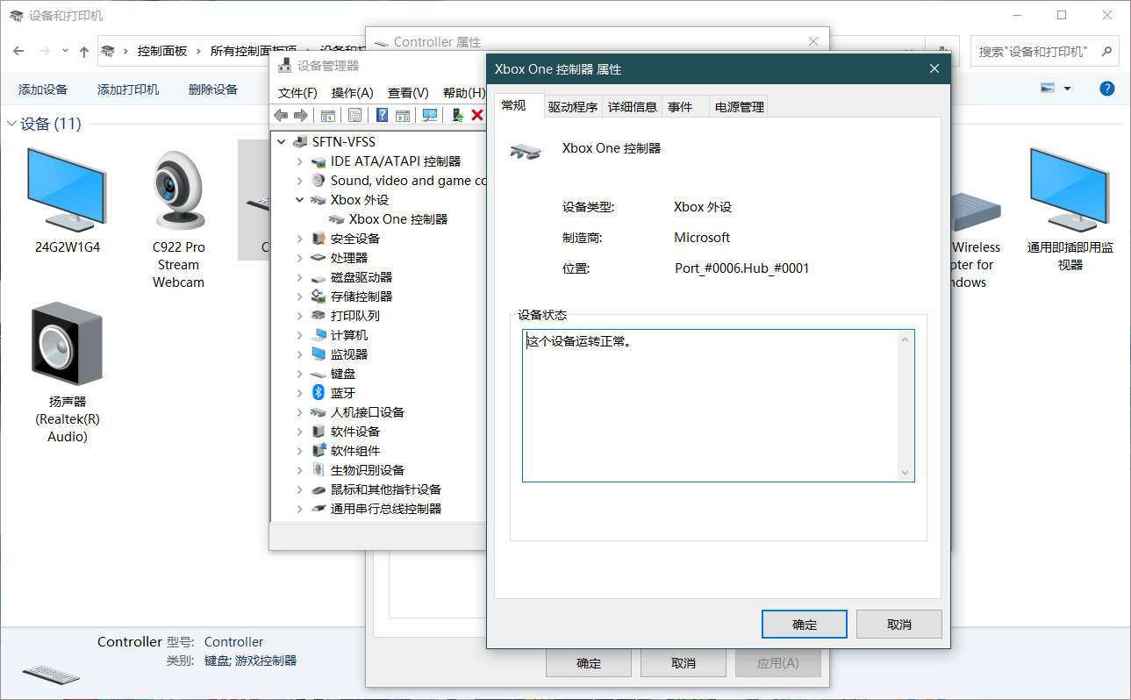Expand the 通用串行总线控制器 node
Image resolution: width=1131 pixels, height=700 pixels.
(300, 509)
